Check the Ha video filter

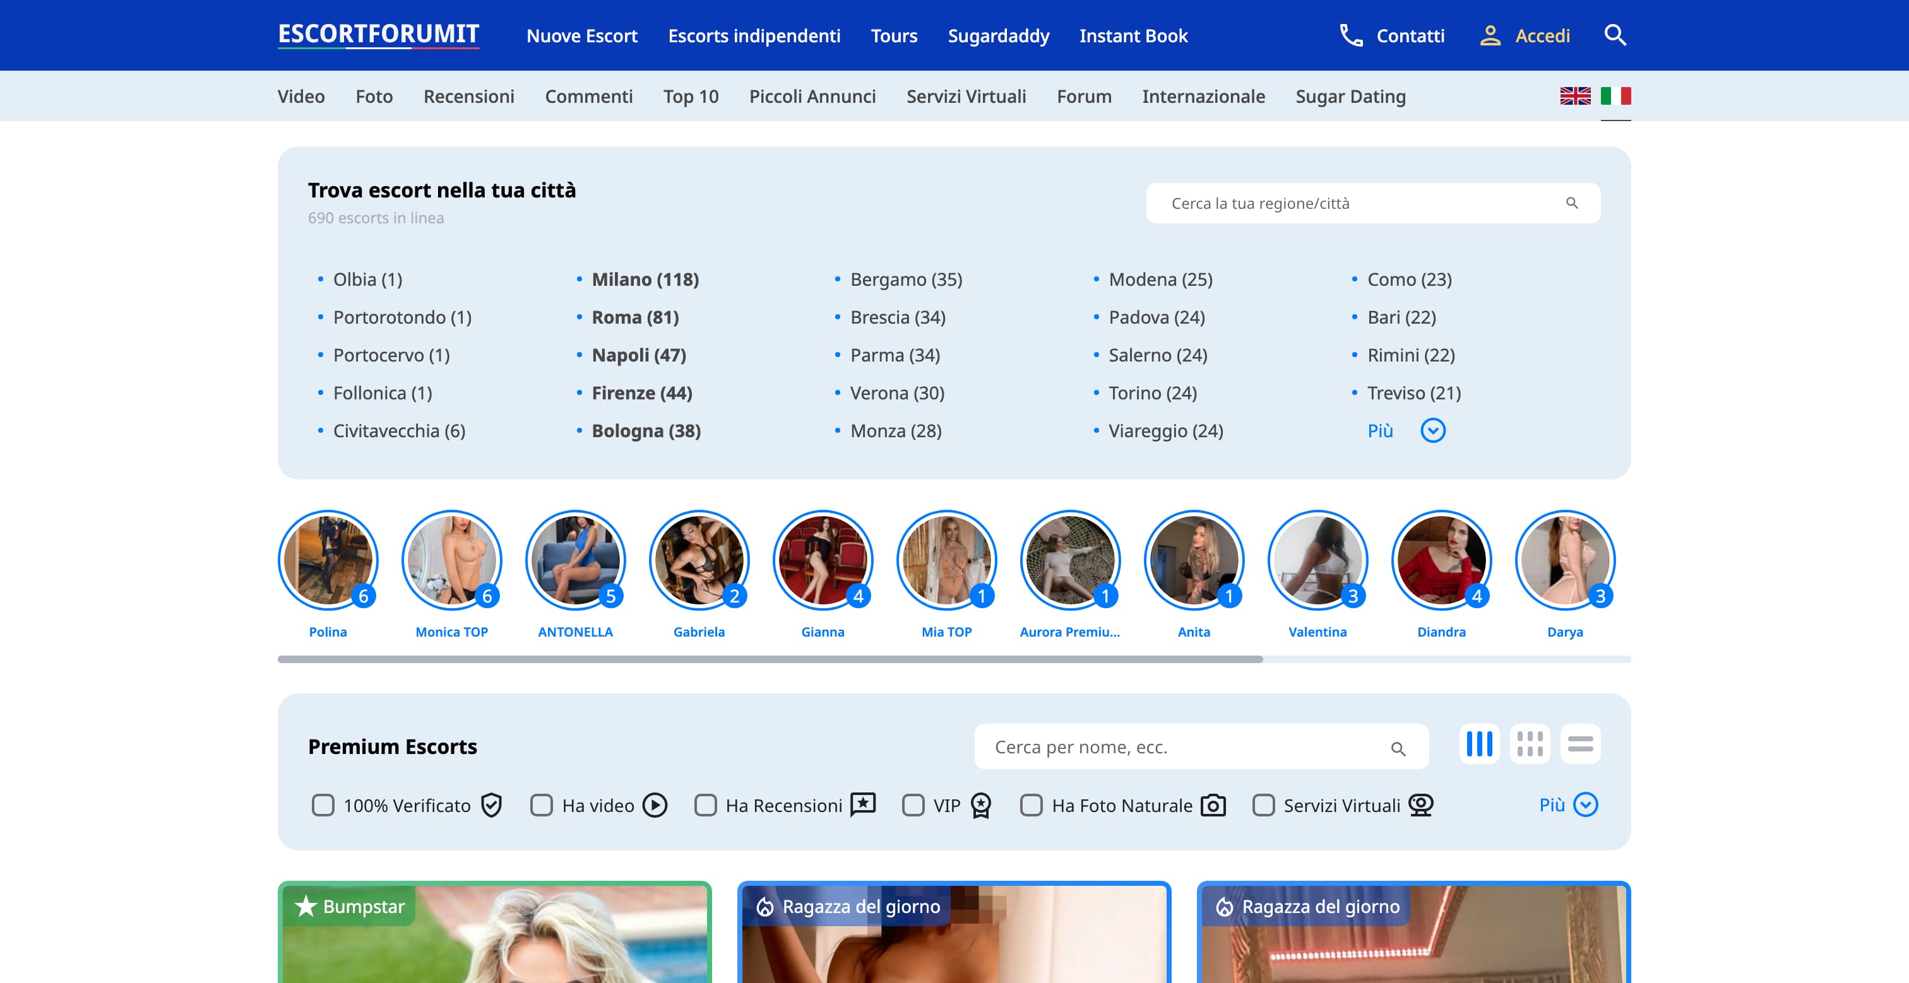tap(542, 805)
